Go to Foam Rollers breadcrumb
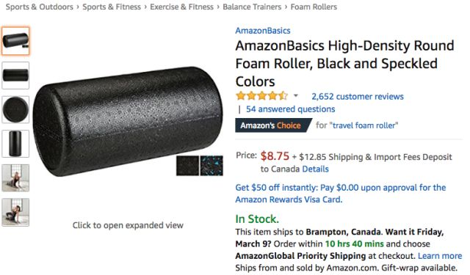 [x=314, y=7]
